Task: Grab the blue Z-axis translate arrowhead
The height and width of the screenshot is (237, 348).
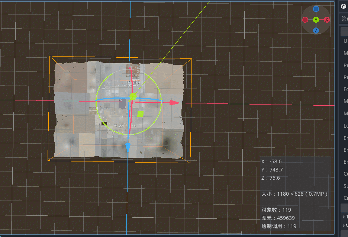Action: coord(128,148)
